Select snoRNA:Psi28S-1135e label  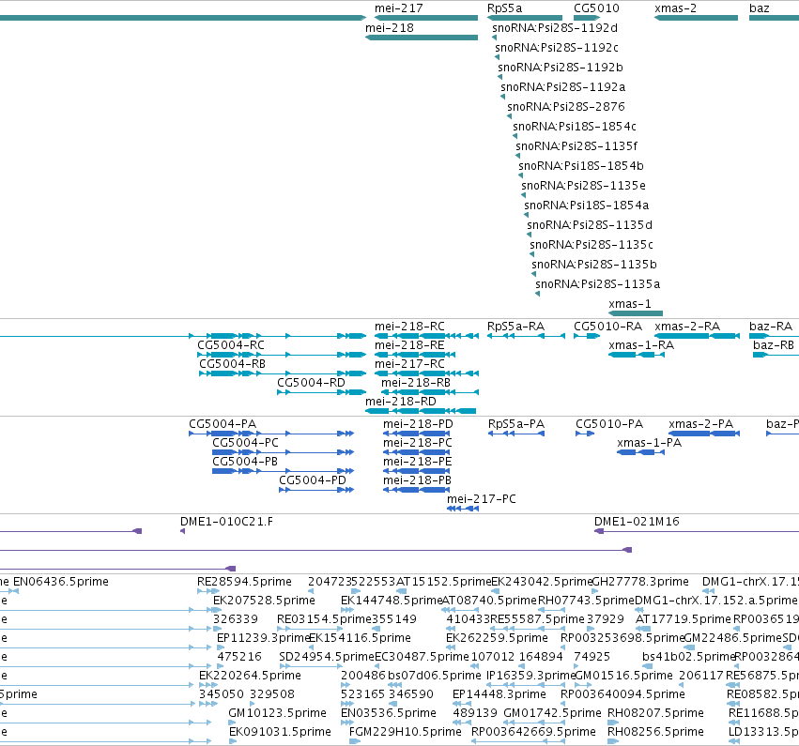coord(583,186)
